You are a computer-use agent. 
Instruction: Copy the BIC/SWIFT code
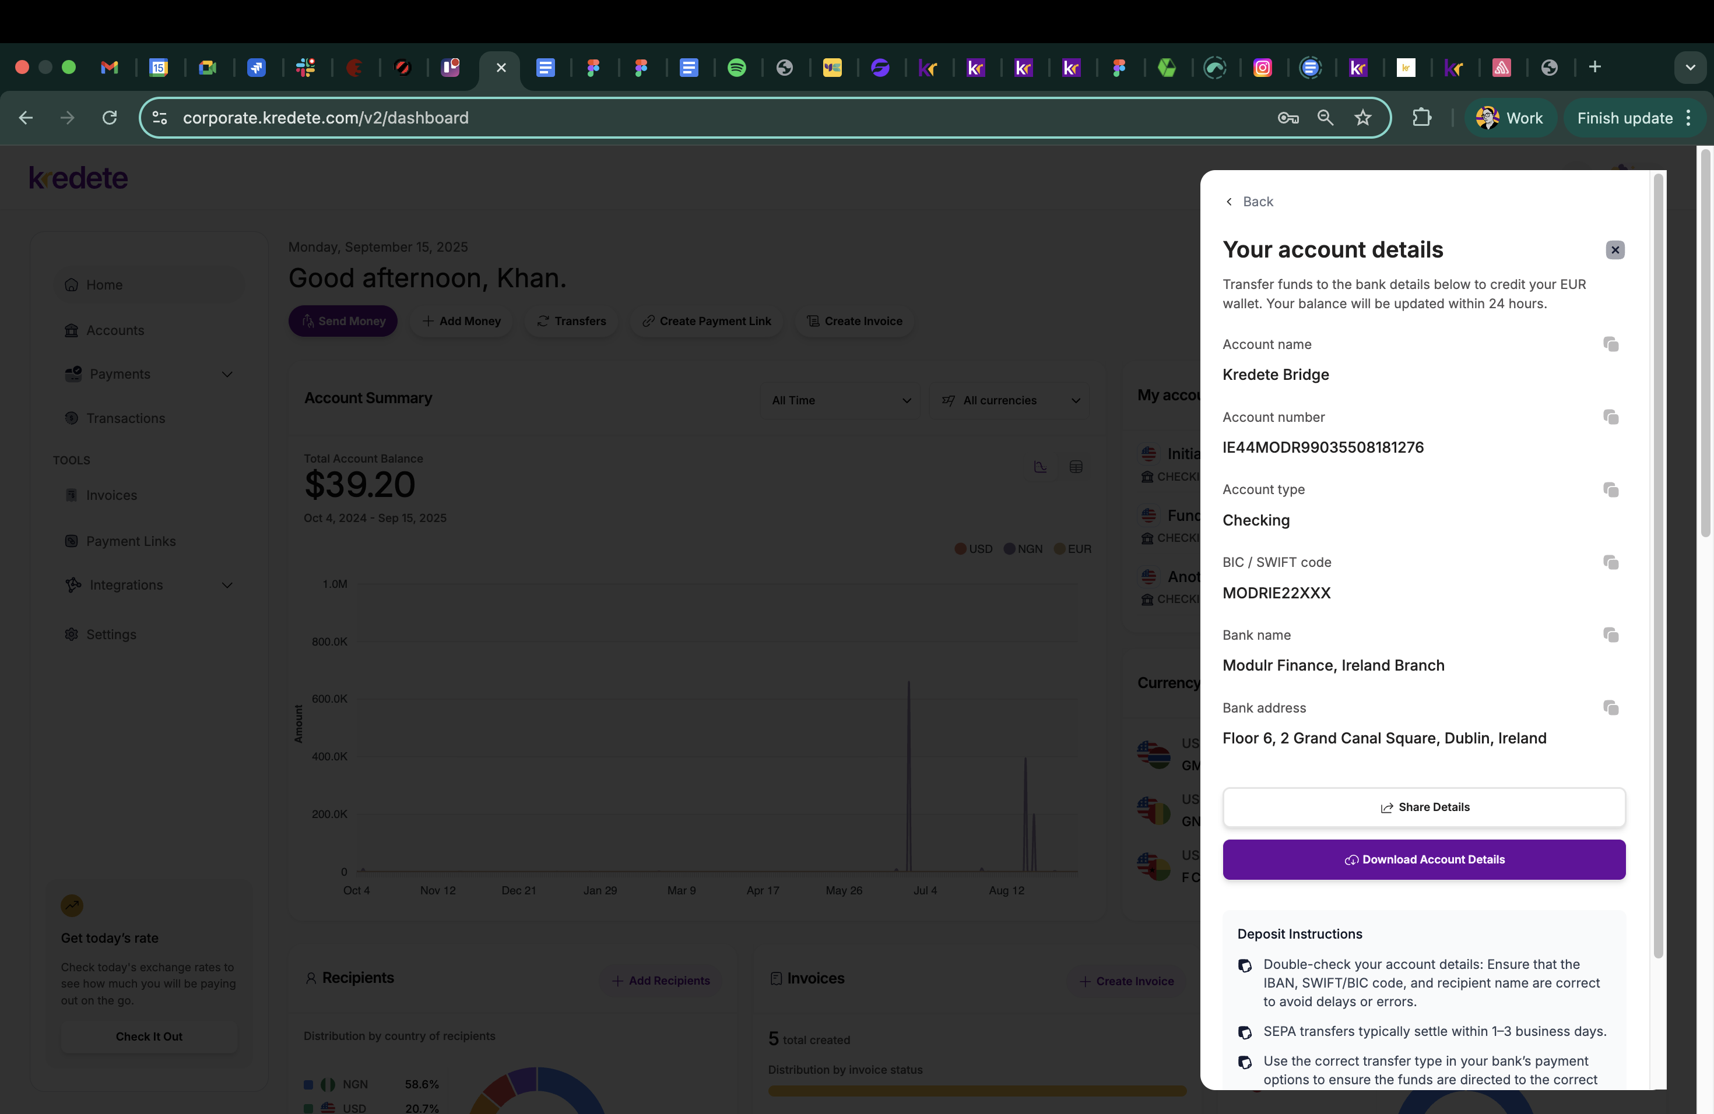[1610, 563]
